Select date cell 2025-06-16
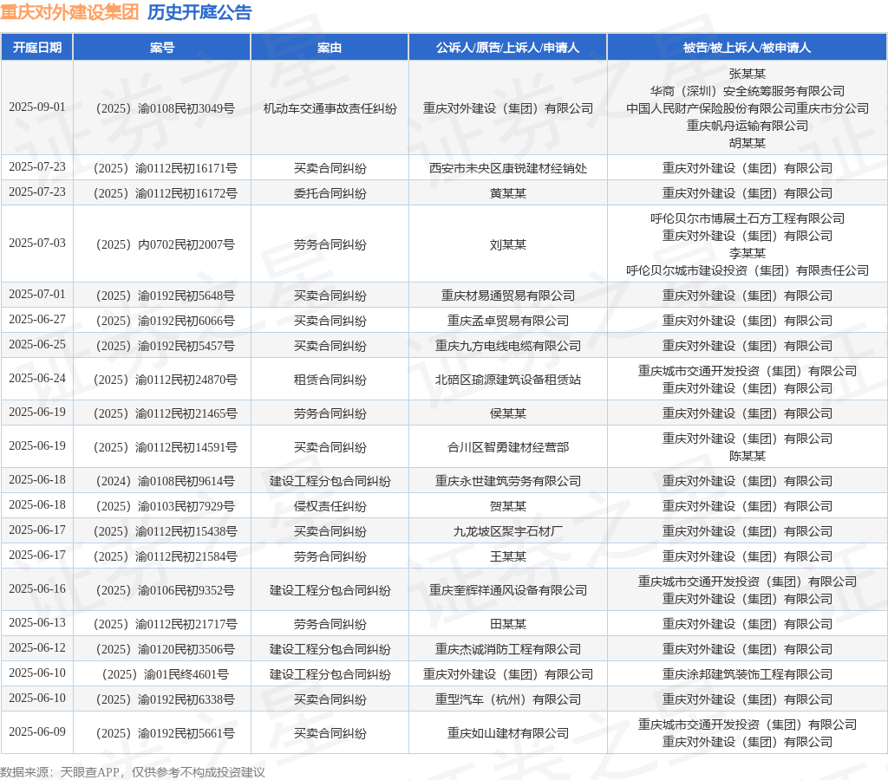 pyautogui.click(x=37, y=588)
